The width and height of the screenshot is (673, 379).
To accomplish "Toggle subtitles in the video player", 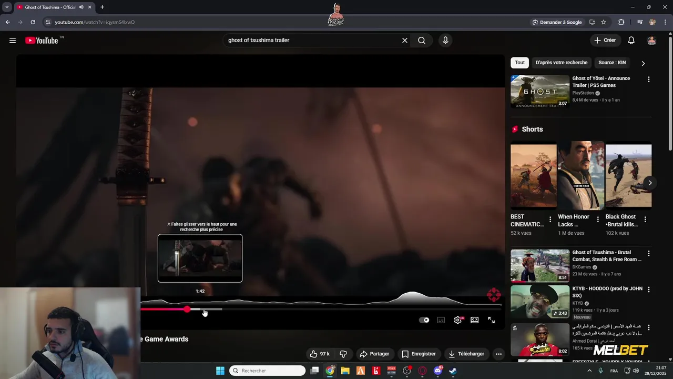I will (441, 320).
